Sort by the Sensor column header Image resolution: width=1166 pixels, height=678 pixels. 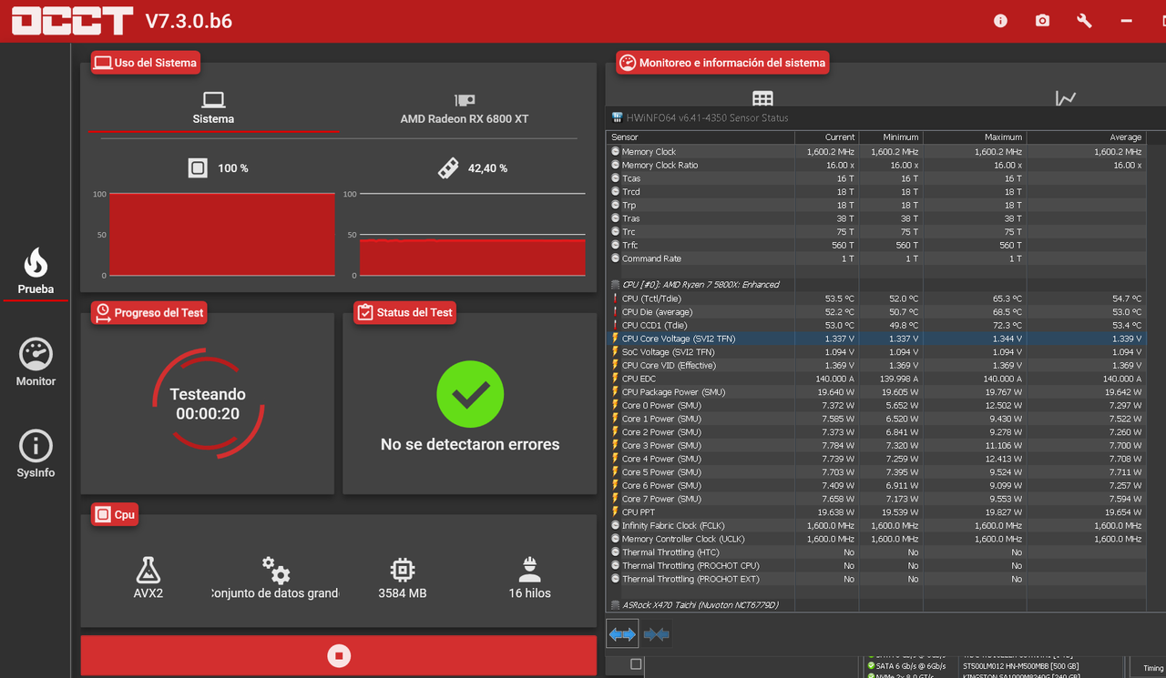click(700, 137)
